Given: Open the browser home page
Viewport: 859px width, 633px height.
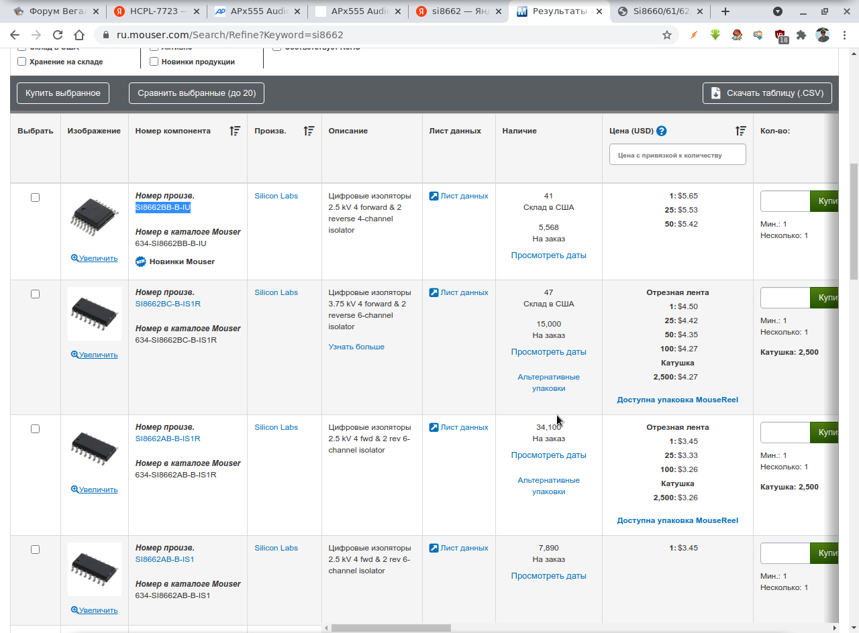Looking at the screenshot, I should click(x=79, y=35).
